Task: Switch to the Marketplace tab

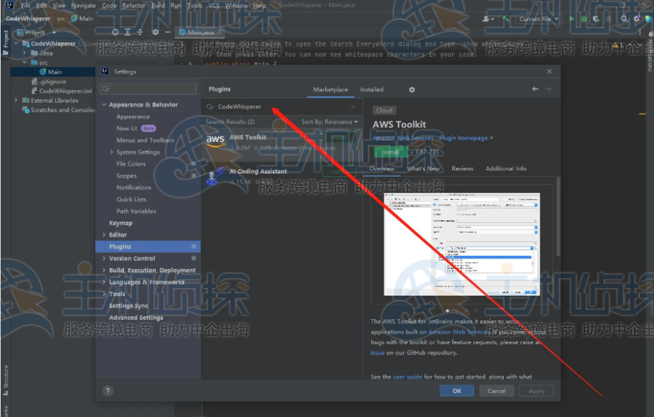Action: point(330,89)
